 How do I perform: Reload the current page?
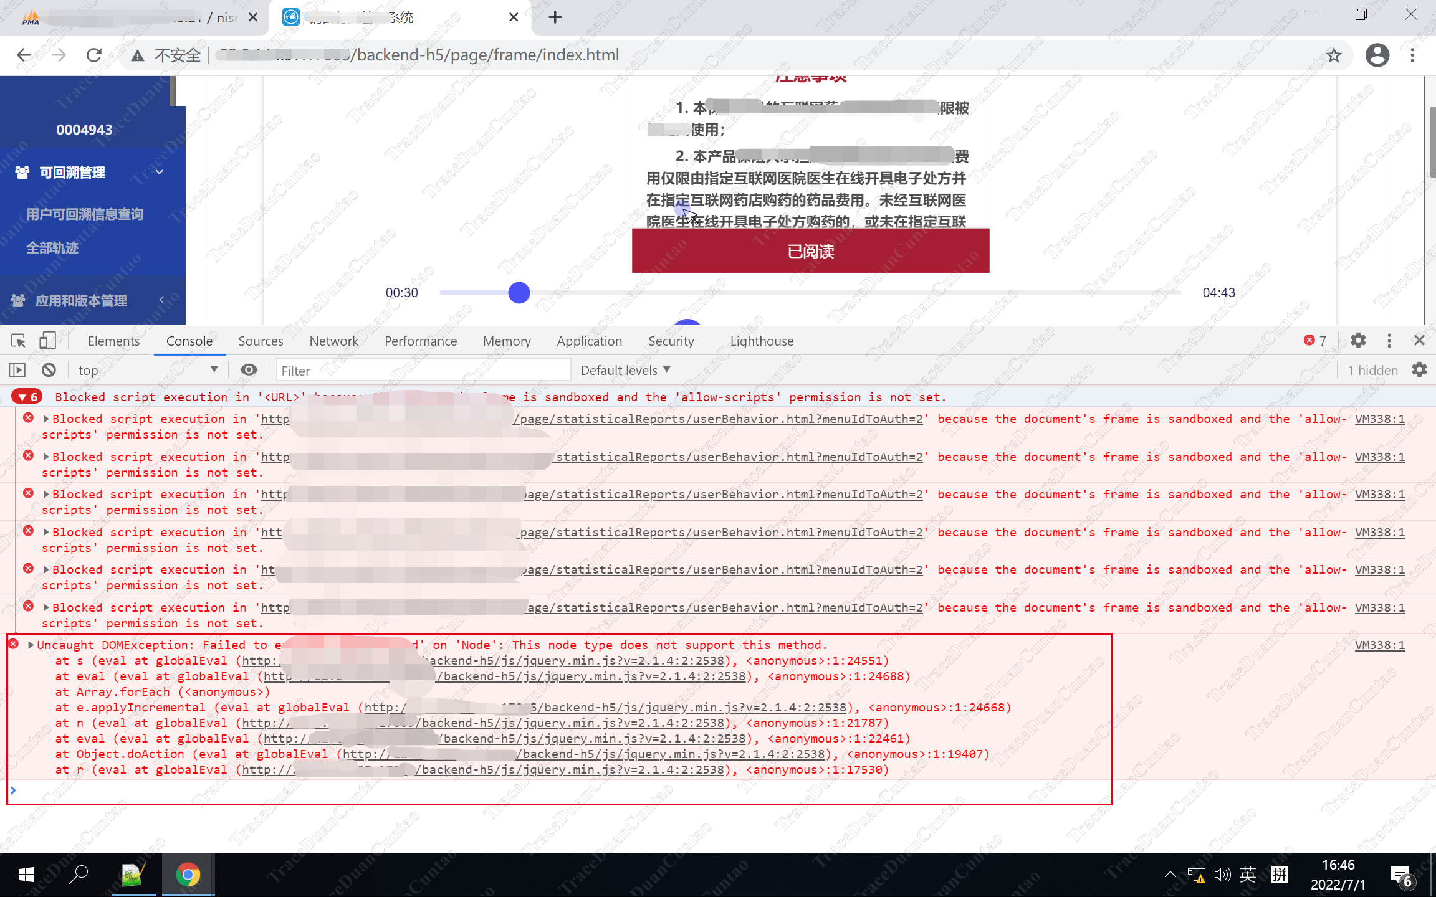[93, 55]
